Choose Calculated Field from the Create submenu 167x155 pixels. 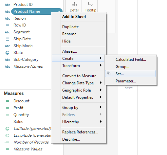point(131,60)
